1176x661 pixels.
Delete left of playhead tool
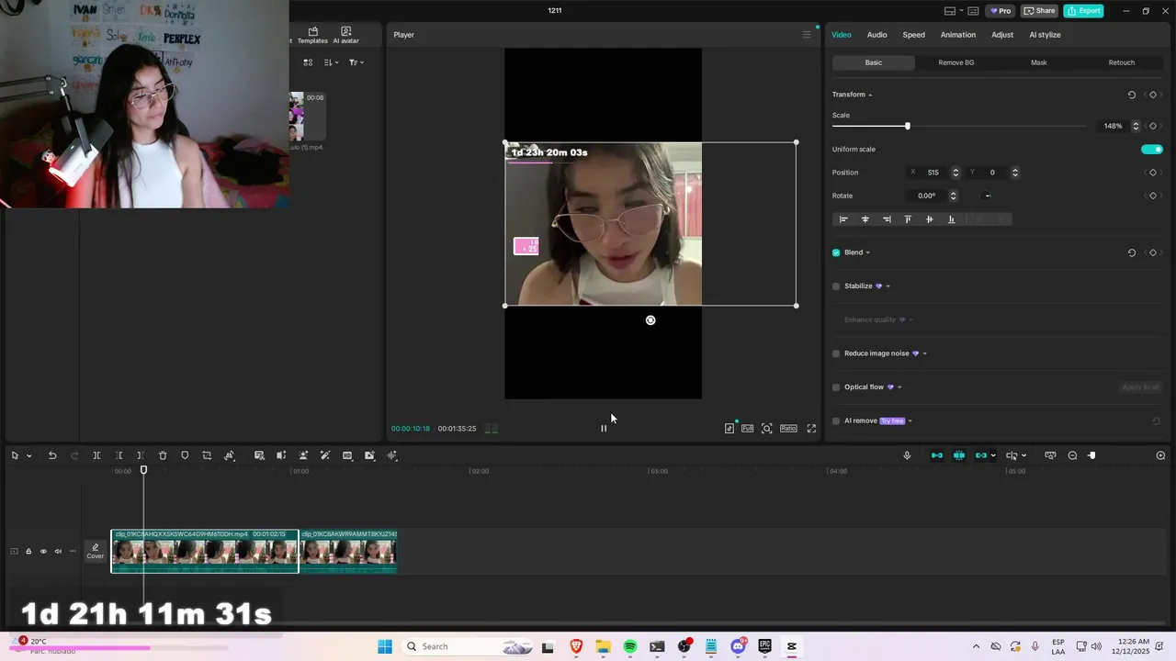click(119, 455)
